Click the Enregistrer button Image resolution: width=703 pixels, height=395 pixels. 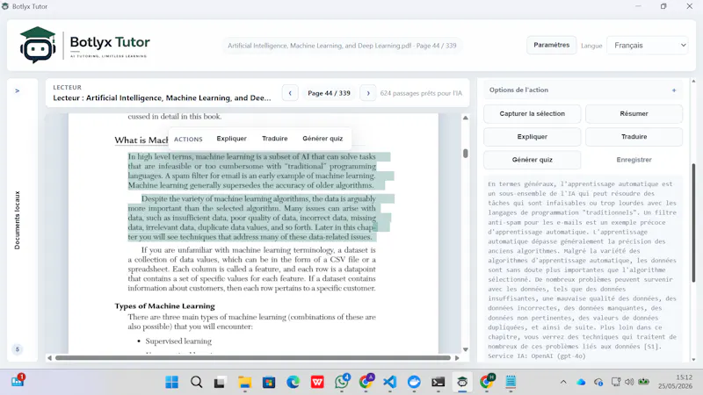click(634, 160)
